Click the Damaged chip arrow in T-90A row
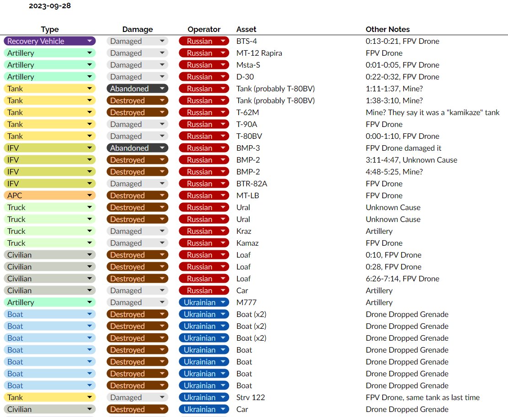 tap(162, 124)
